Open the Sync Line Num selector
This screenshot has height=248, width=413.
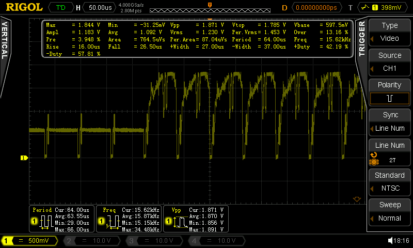[x=390, y=122]
